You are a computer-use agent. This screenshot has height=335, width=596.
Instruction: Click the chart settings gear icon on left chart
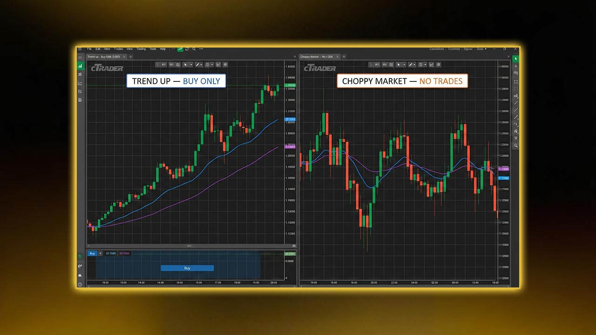click(225, 65)
